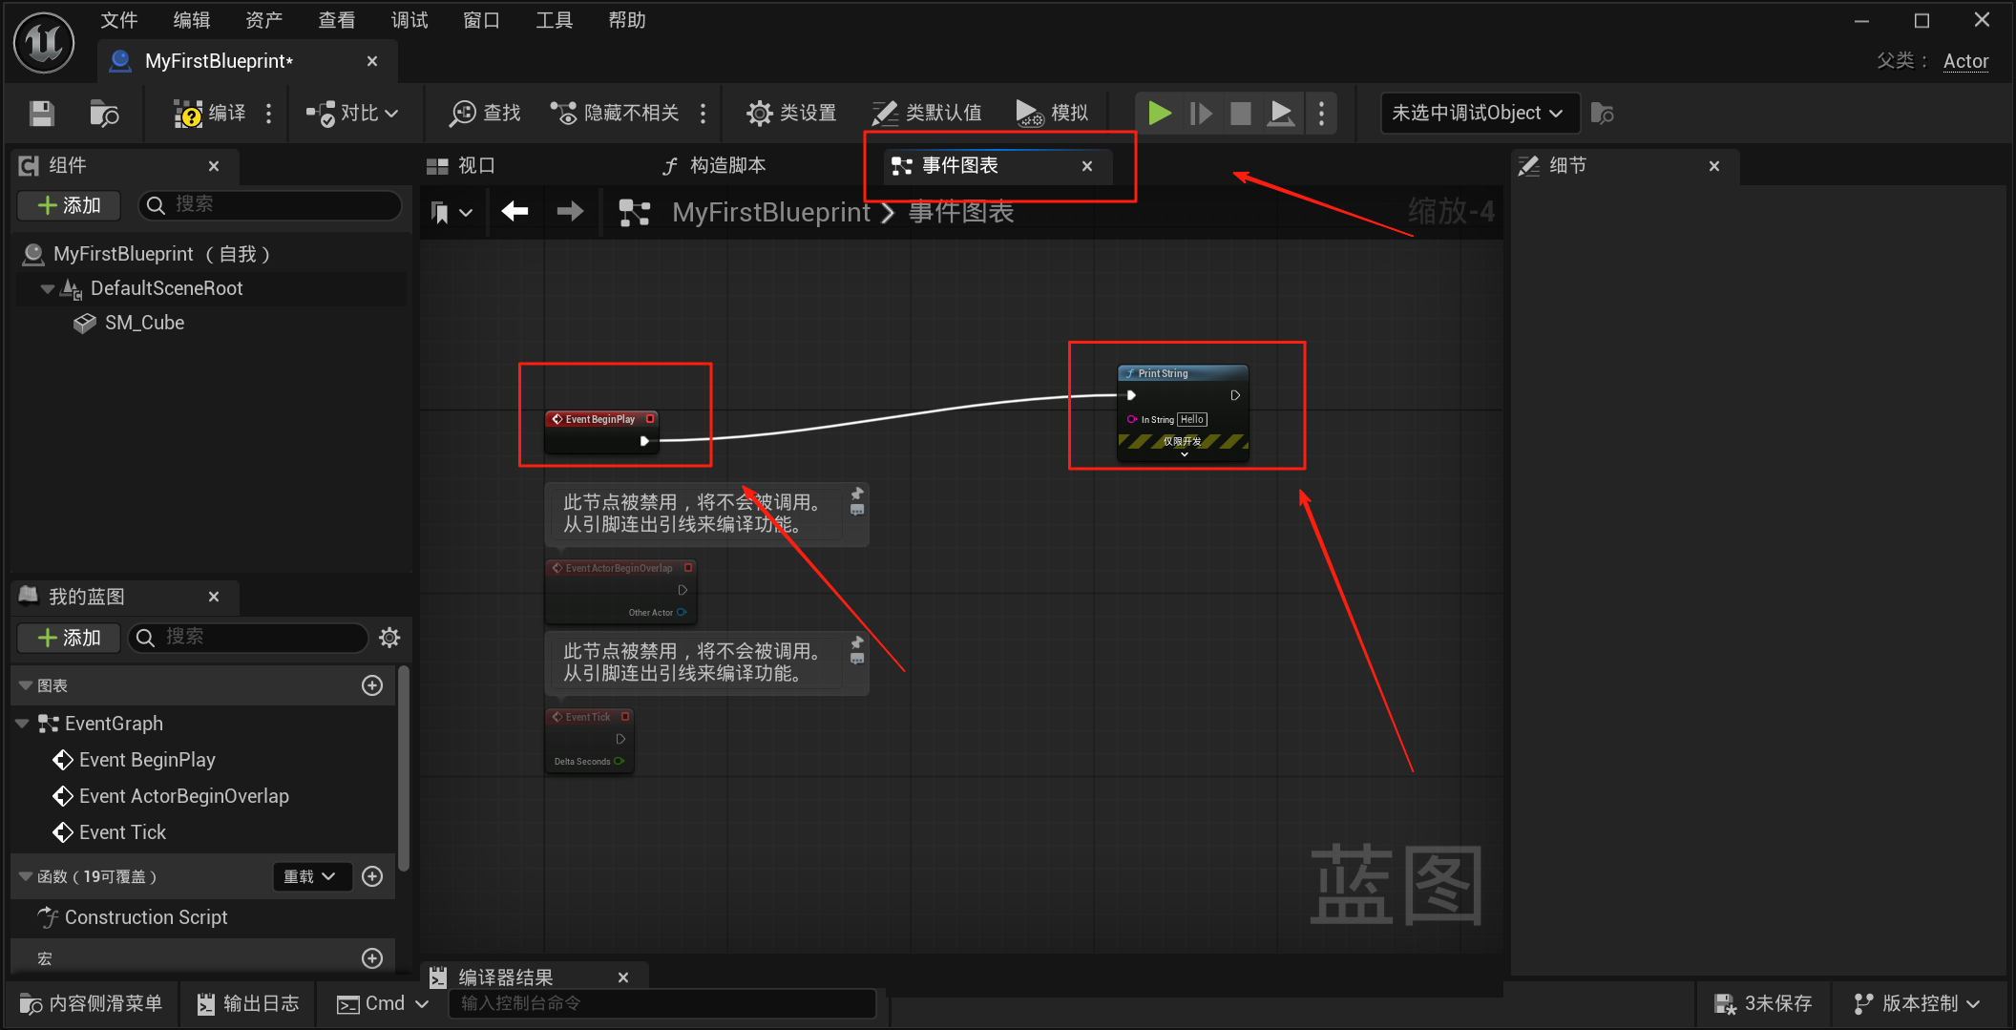Open the 调试 menu
2016x1030 pixels.
point(409,20)
